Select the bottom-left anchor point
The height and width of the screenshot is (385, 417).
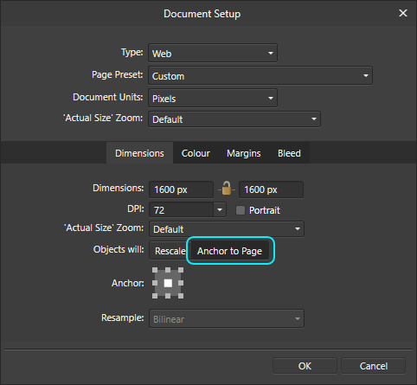[155, 296]
